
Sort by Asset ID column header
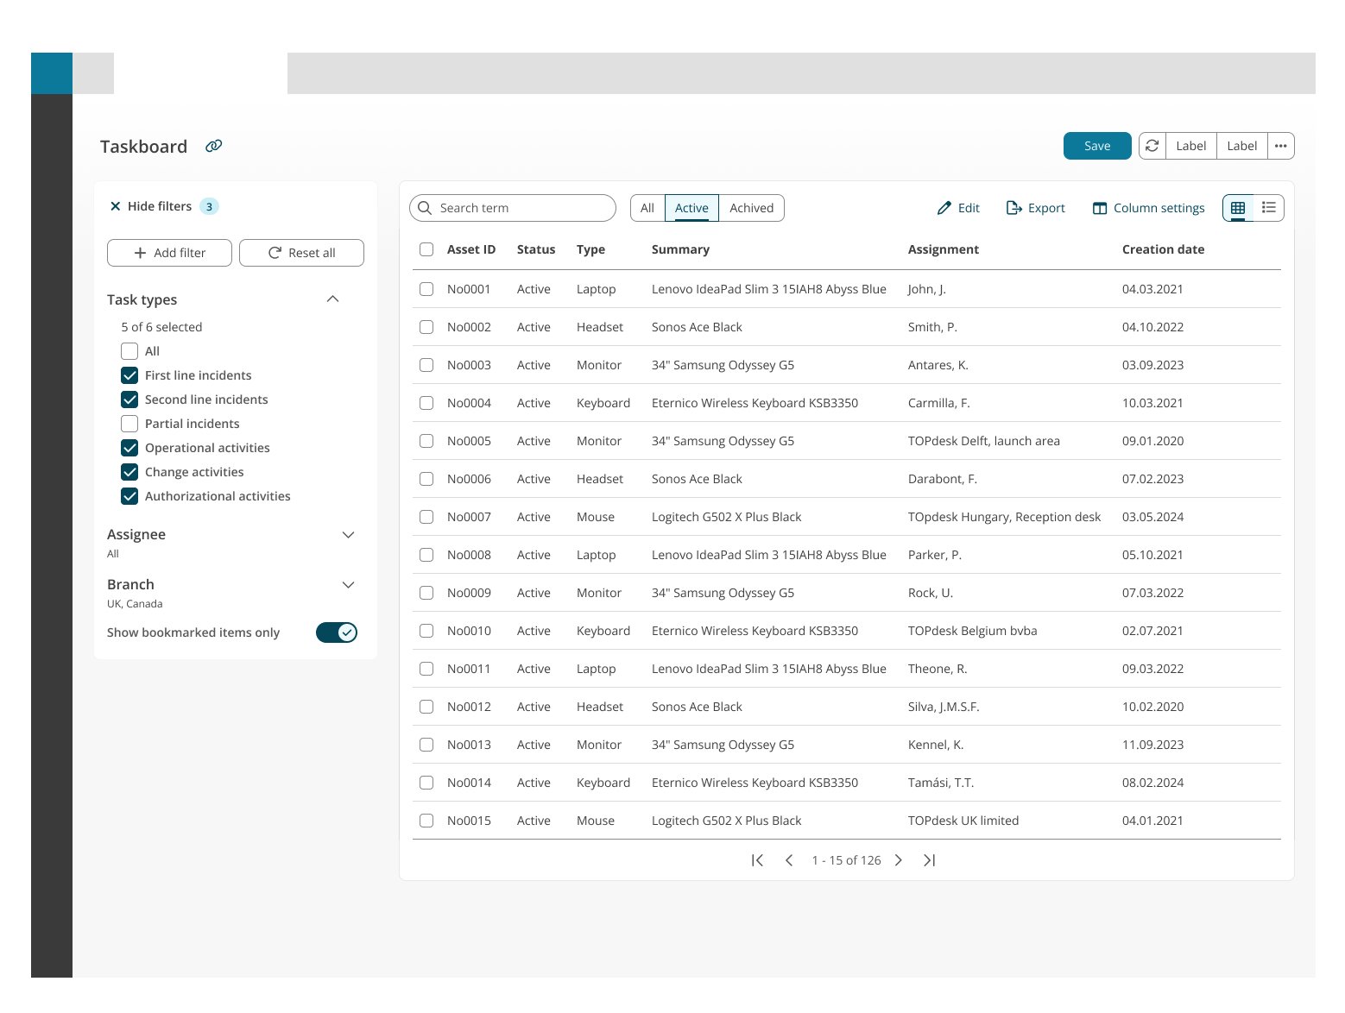coord(471,249)
